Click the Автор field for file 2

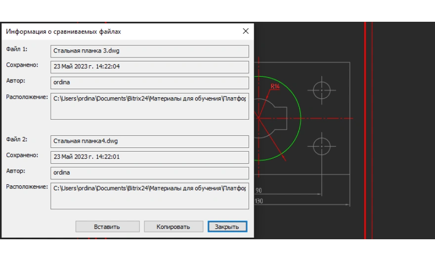click(x=149, y=173)
